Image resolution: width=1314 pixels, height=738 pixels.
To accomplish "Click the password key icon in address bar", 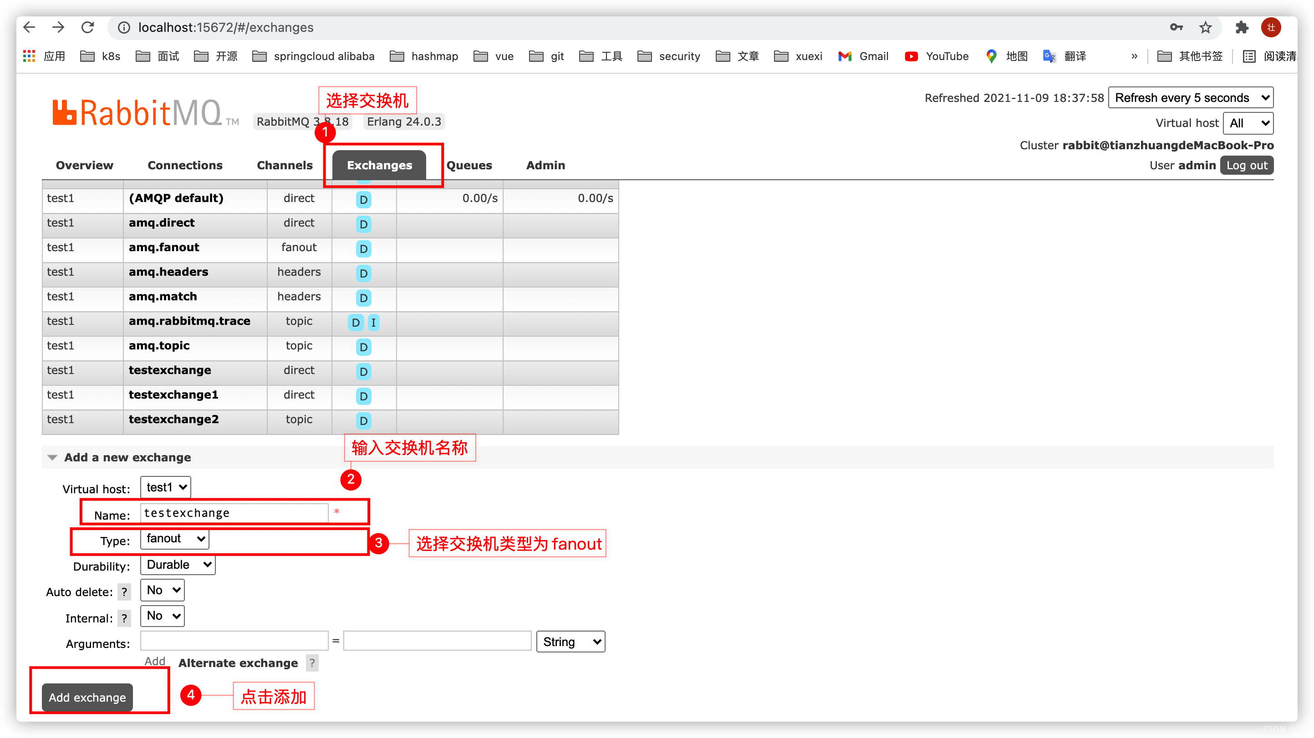I will click(1176, 27).
